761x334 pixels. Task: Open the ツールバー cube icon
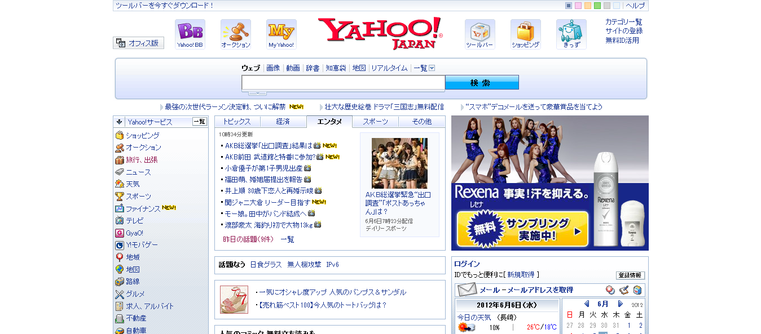tap(480, 34)
